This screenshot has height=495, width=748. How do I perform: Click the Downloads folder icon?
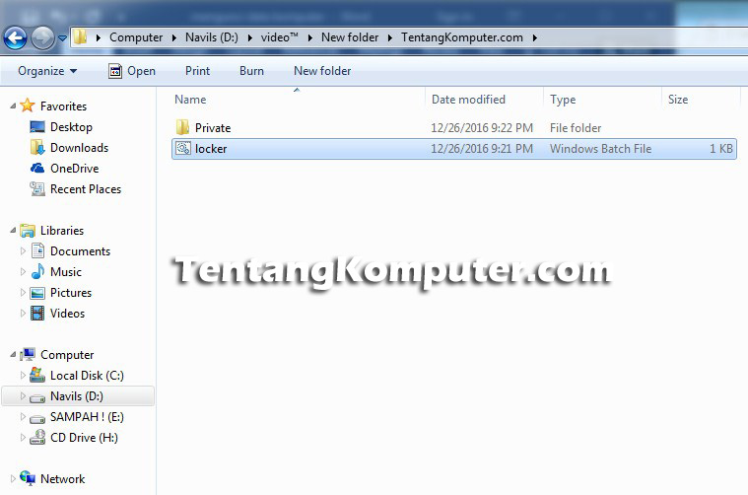(x=37, y=148)
